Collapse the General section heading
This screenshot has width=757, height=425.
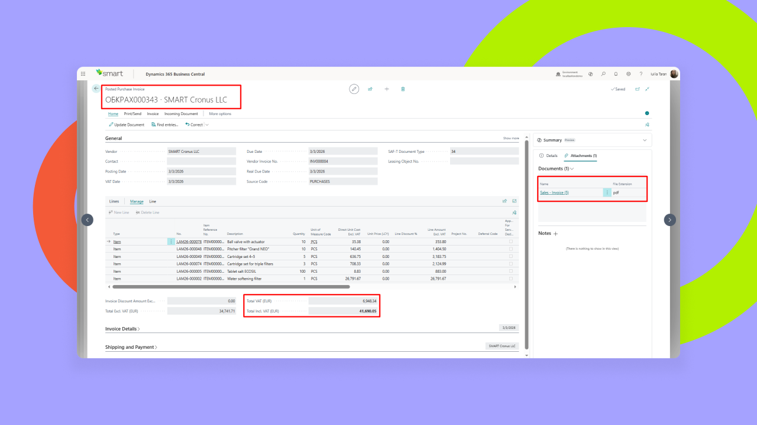pos(114,138)
